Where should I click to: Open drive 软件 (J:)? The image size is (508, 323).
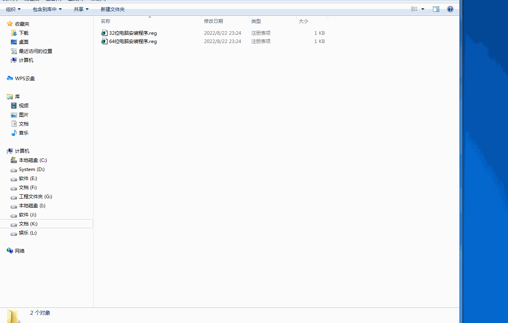[x=24, y=214]
